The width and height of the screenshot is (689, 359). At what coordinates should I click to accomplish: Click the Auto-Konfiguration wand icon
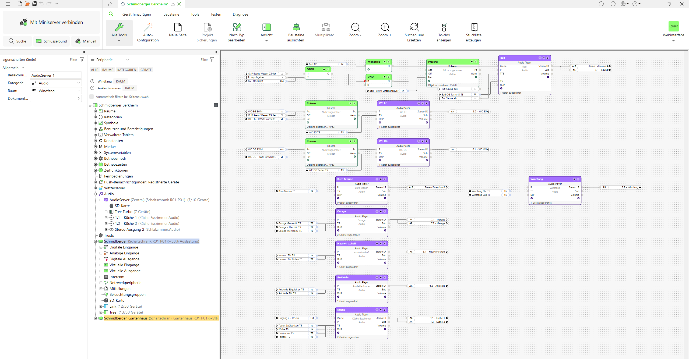148,27
